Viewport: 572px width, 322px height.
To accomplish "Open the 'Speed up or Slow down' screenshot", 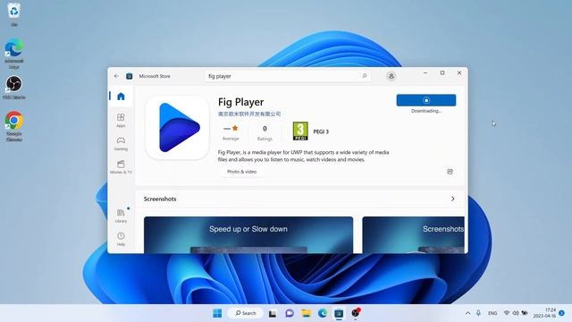I will (x=248, y=234).
